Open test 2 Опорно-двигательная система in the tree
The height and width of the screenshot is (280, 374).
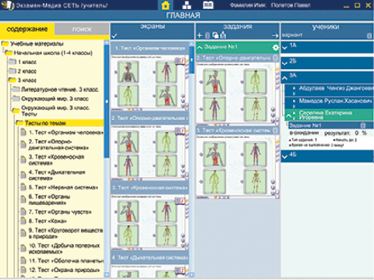pyautogui.click(x=59, y=145)
